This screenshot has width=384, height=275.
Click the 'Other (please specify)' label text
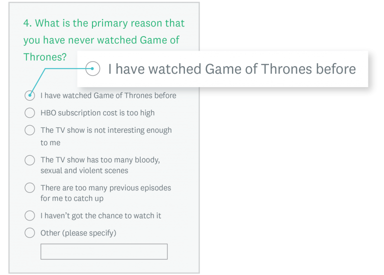(x=78, y=233)
